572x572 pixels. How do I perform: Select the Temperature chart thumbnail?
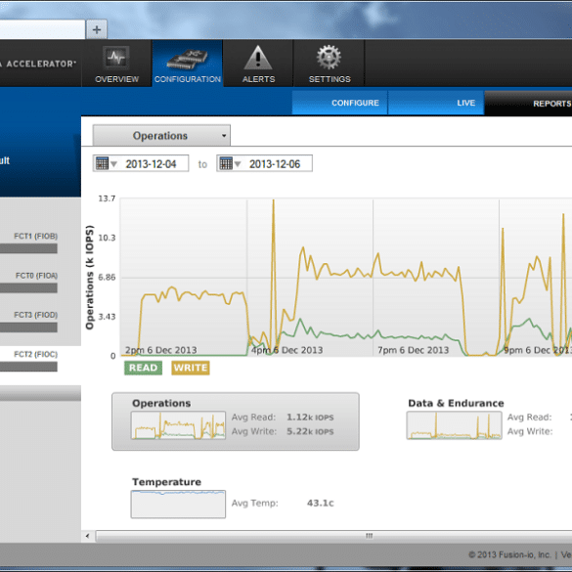pos(178,505)
